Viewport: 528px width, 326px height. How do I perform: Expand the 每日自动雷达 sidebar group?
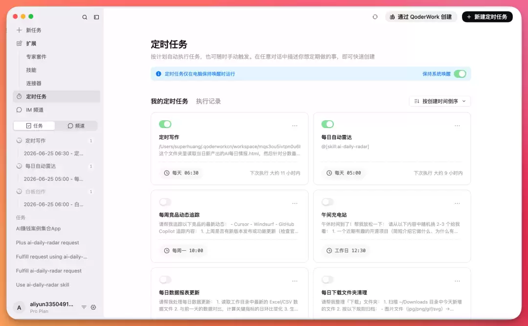tap(41, 166)
